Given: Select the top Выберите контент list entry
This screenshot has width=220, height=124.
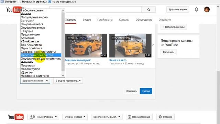Looking at the screenshot, I should coord(41,10).
